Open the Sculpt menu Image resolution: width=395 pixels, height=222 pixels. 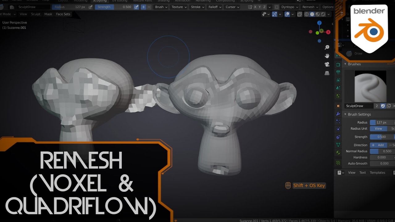[x=35, y=14]
